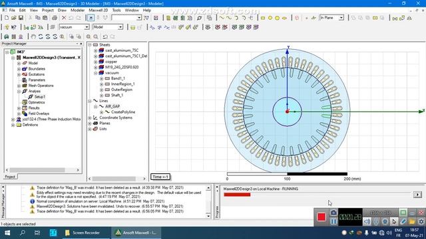Open the empty selection combo box dropdown

coord(139,18)
